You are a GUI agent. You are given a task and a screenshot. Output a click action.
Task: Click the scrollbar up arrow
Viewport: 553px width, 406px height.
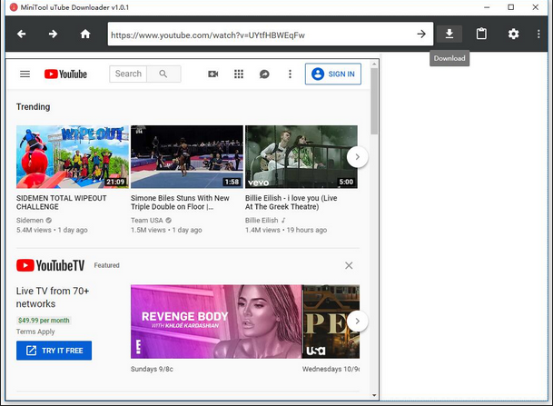tap(374, 64)
